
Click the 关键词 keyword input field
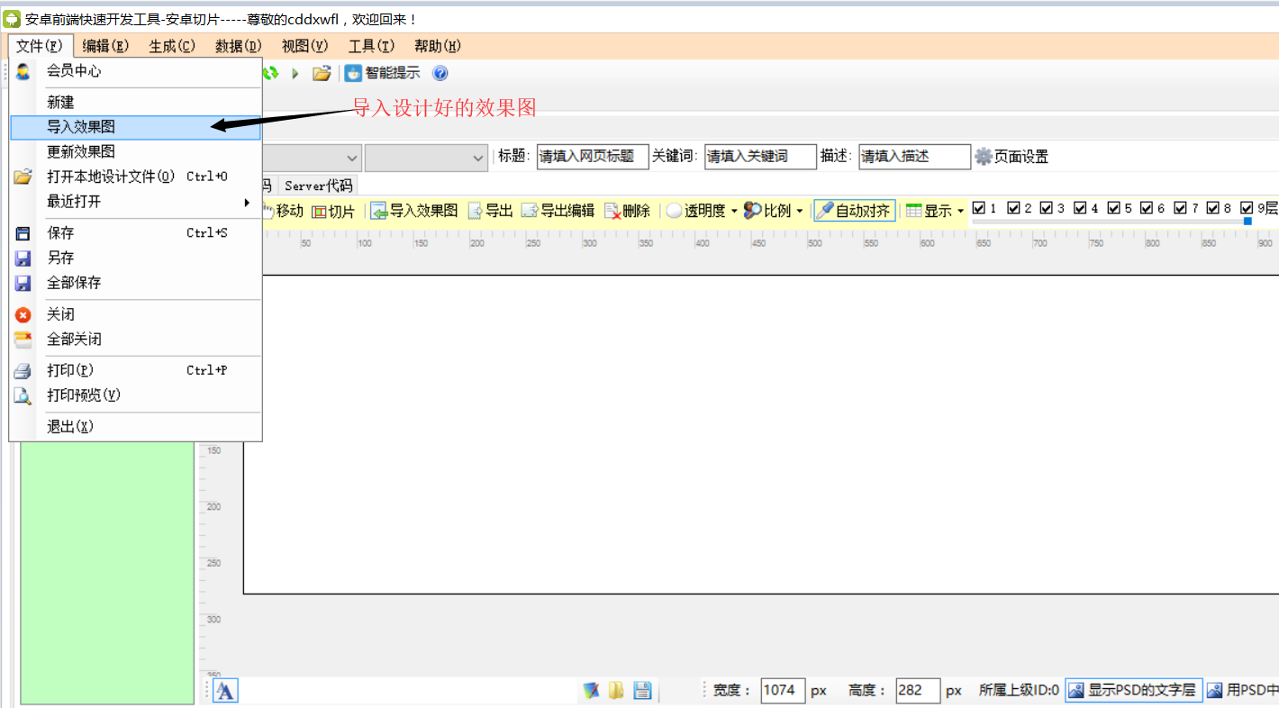(760, 157)
